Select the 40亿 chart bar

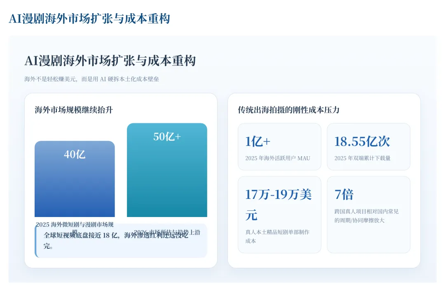click(x=75, y=179)
